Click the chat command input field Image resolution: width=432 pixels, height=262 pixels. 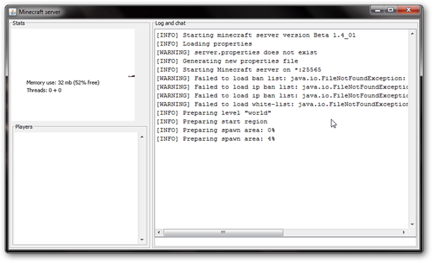pos(286,242)
